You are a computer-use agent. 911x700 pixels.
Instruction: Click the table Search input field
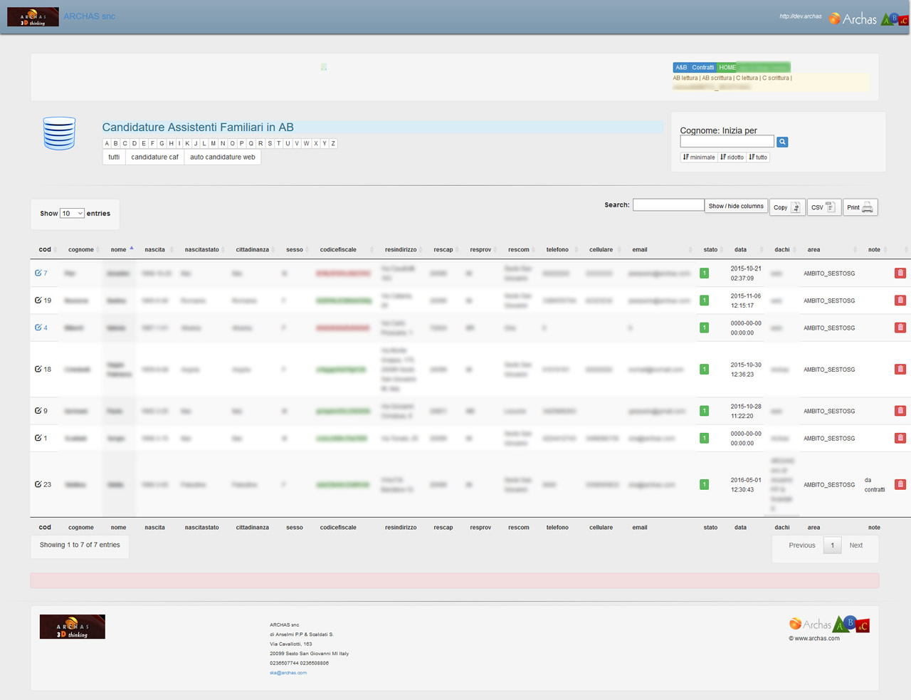click(x=668, y=205)
